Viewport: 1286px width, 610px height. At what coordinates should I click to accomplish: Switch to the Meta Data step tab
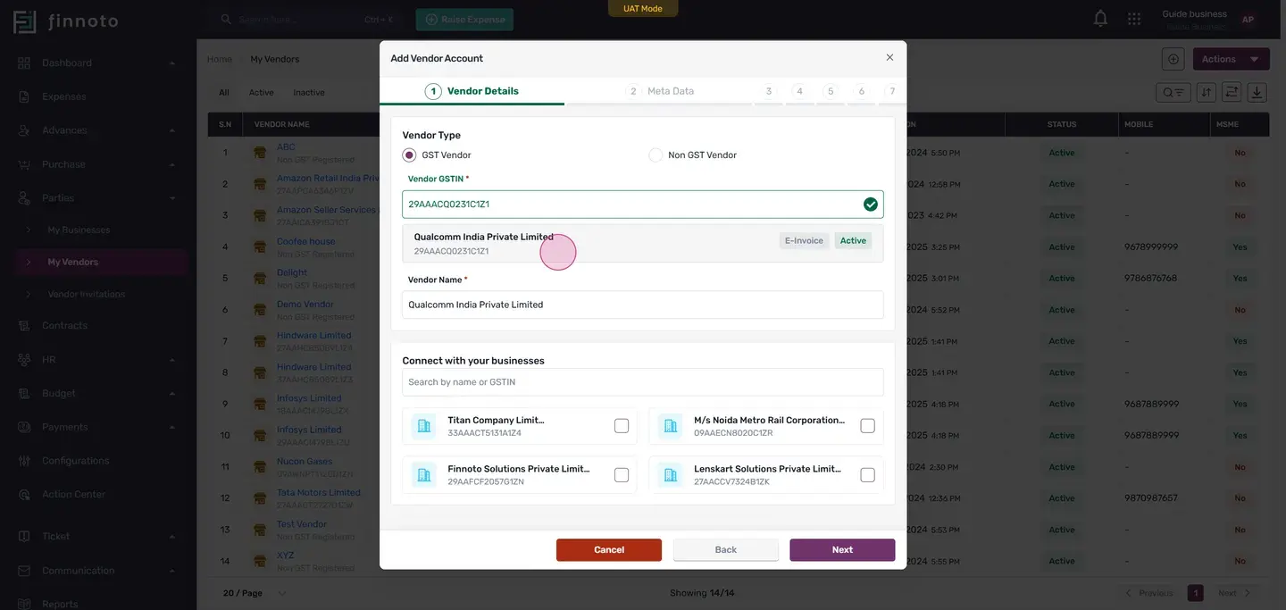point(661,91)
